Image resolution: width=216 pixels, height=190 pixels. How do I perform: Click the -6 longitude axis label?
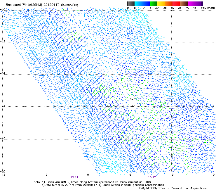tap(129, 175)
